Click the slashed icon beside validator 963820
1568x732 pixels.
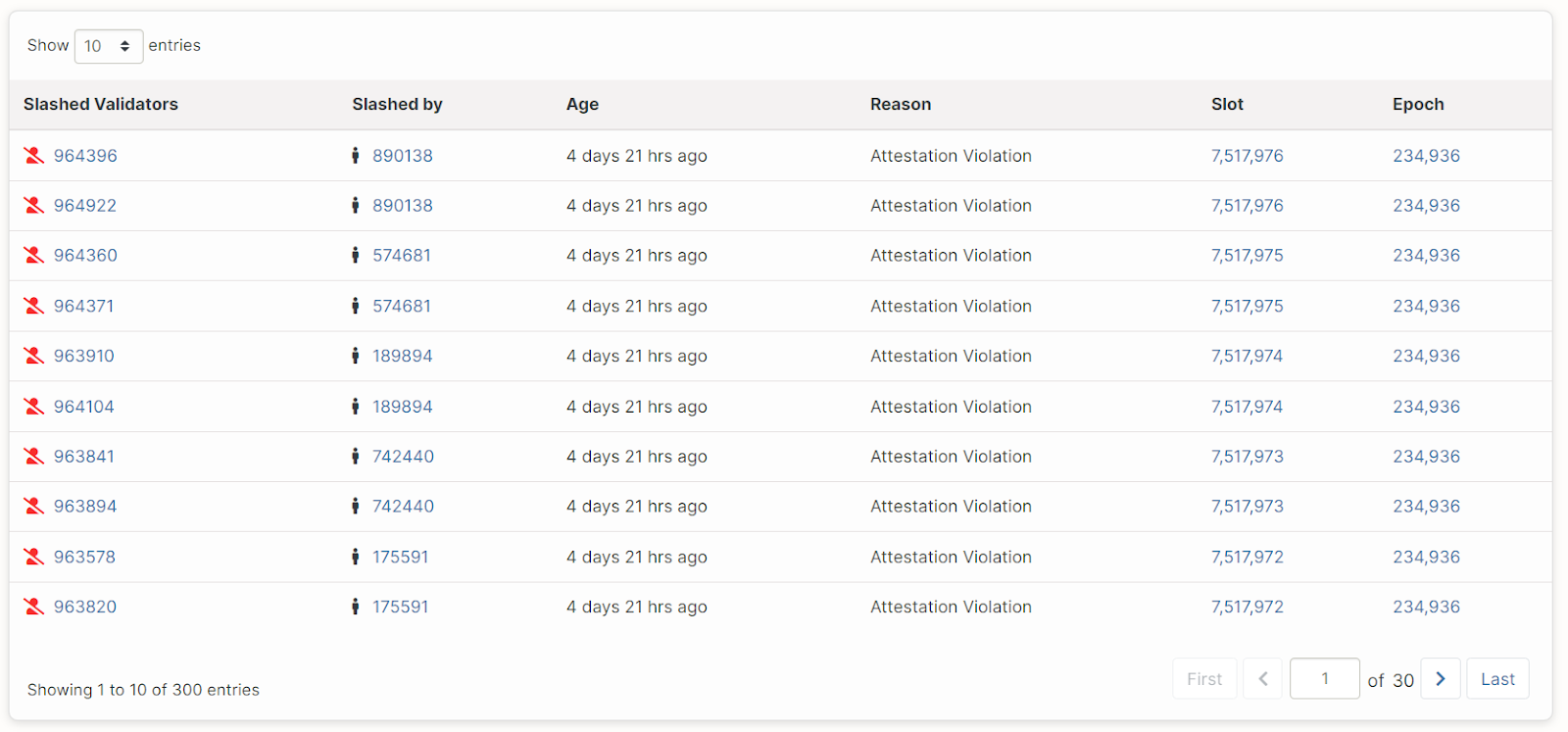(x=34, y=607)
